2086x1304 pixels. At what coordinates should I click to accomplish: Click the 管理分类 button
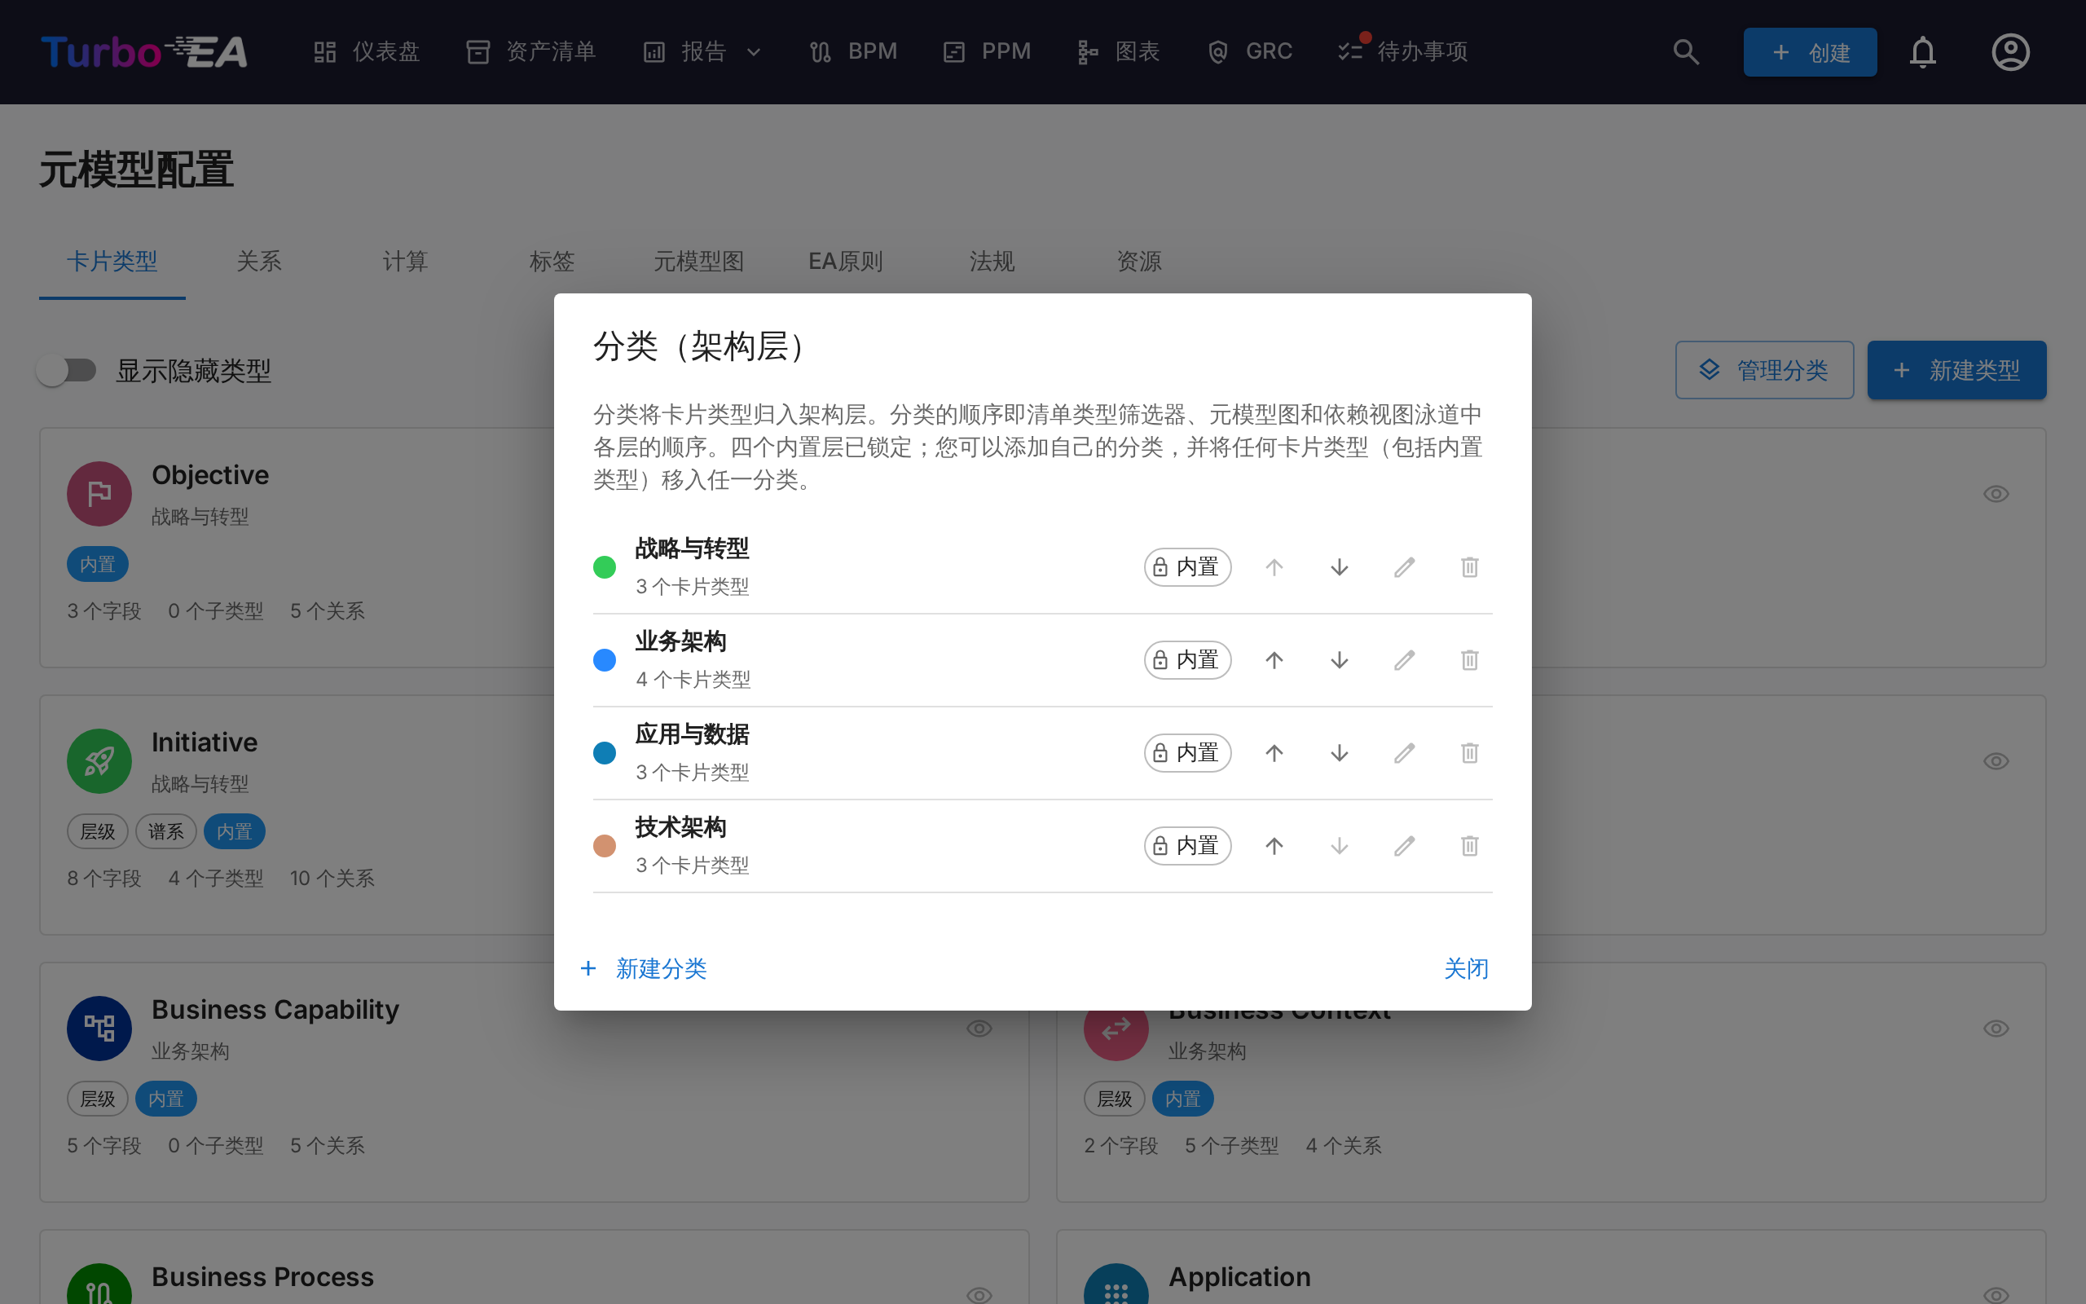(x=1764, y=370)
